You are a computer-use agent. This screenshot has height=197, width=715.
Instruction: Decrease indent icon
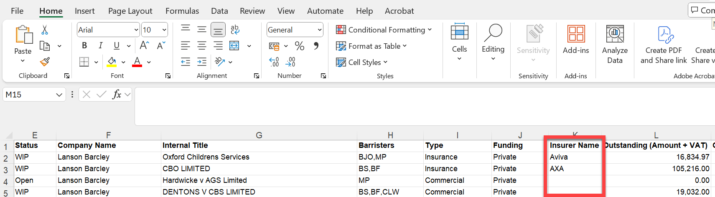pyautogui.click(x=186, y=62)
